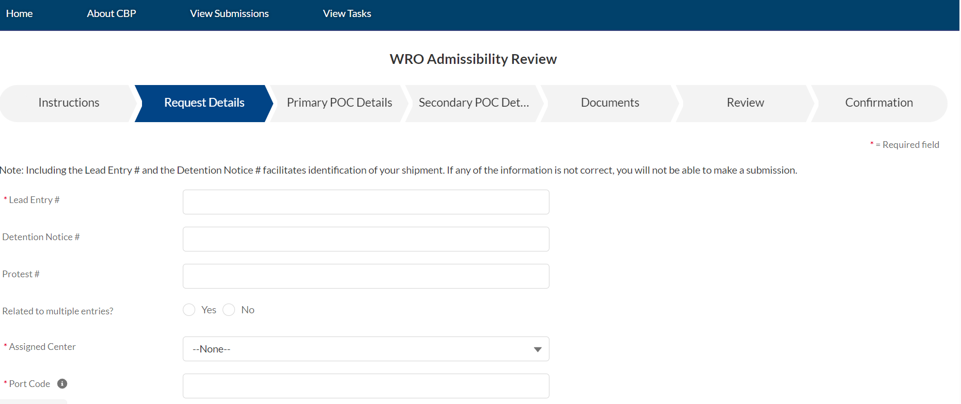The image size is (961, 404).
Task: Jump to Primary POC Details step
Action: coord(339,103)
